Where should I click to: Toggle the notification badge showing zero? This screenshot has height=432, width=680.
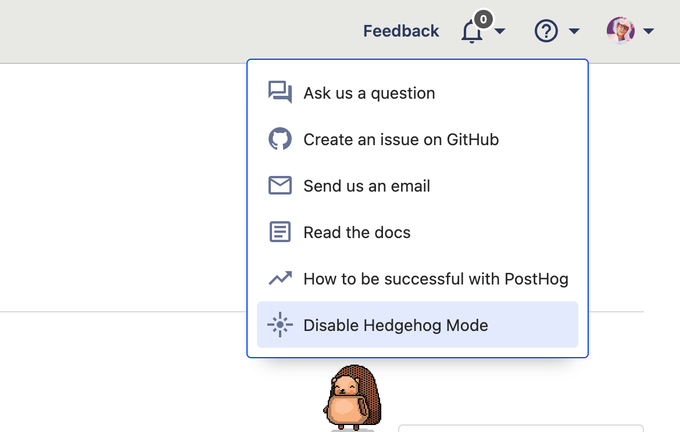(482, 19)
